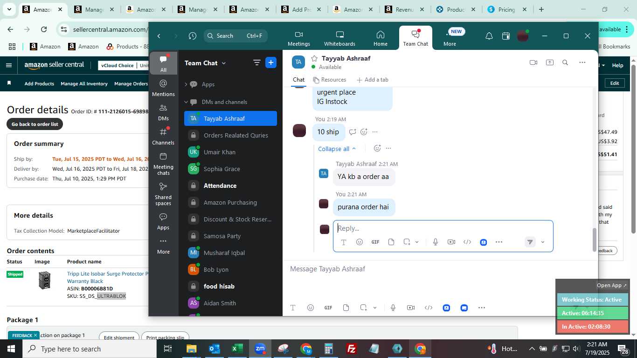Open Meeting chats in the Zoom sidebar

point(163,164)
